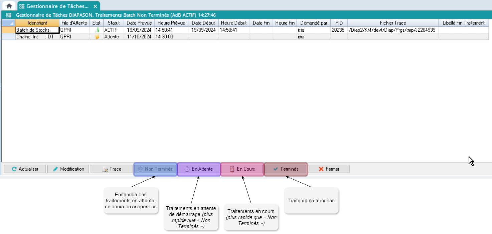The image size is (492, 234).
Task: Click the Terminés button
Action: 286,169
